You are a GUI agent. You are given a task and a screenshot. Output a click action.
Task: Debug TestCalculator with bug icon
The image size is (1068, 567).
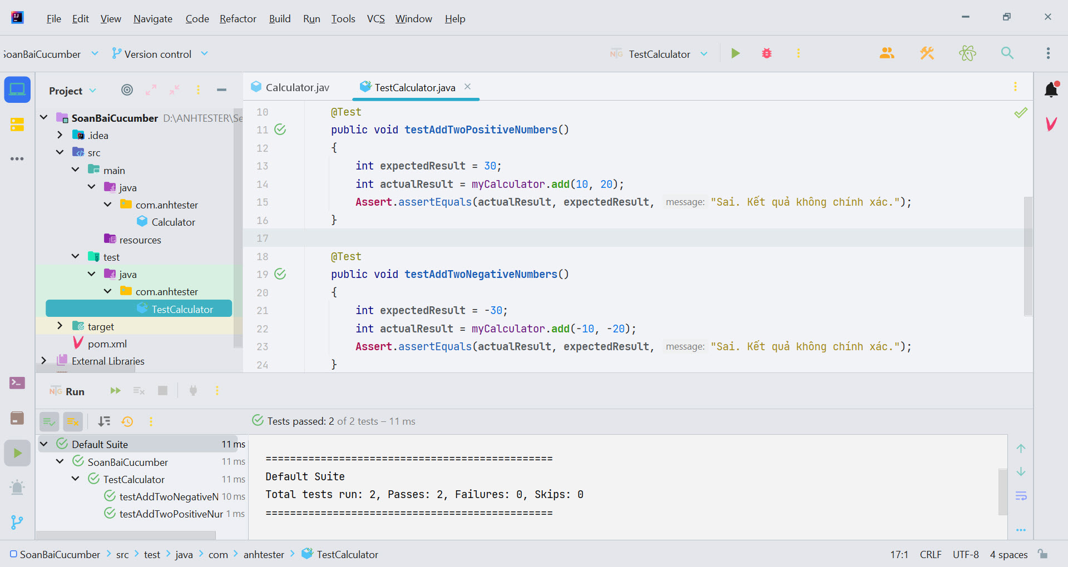click(x=767, y=53)
